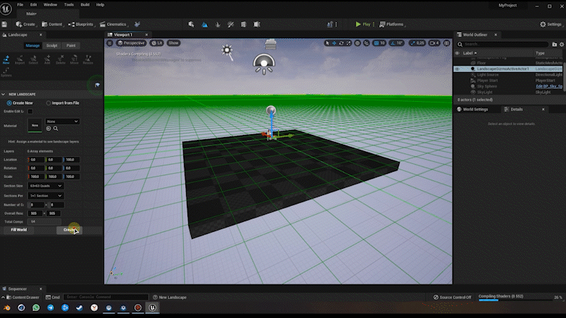Open Play options three-dot menu
This screenshot has width=566, height=318.
tap(374, 24)
